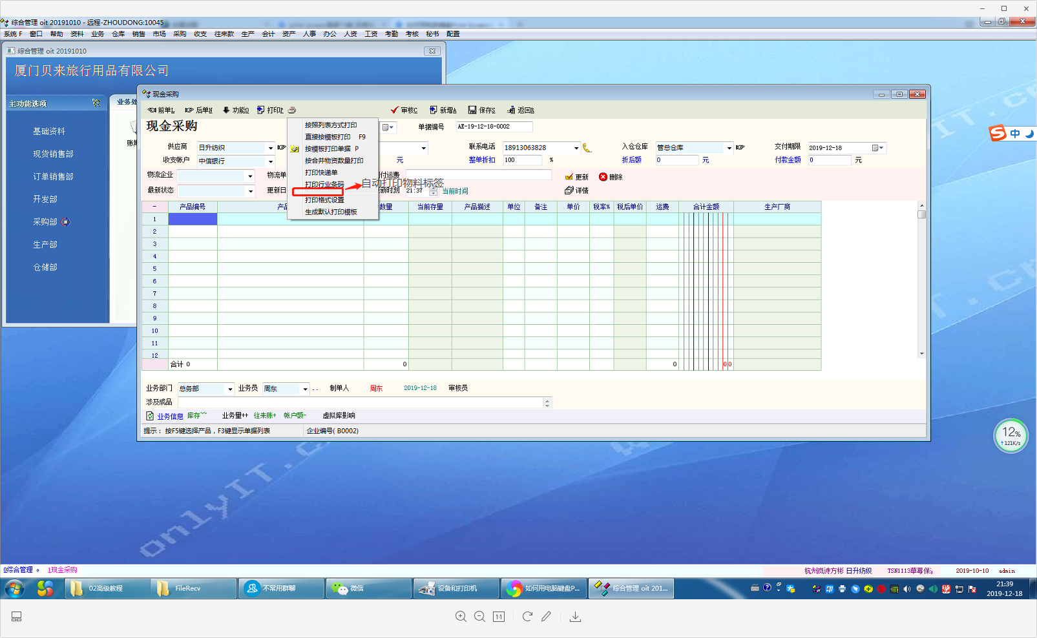Click the 返回 (return) toolbar icon
This screenshot has width=1037, height=638.
point(511,110)
